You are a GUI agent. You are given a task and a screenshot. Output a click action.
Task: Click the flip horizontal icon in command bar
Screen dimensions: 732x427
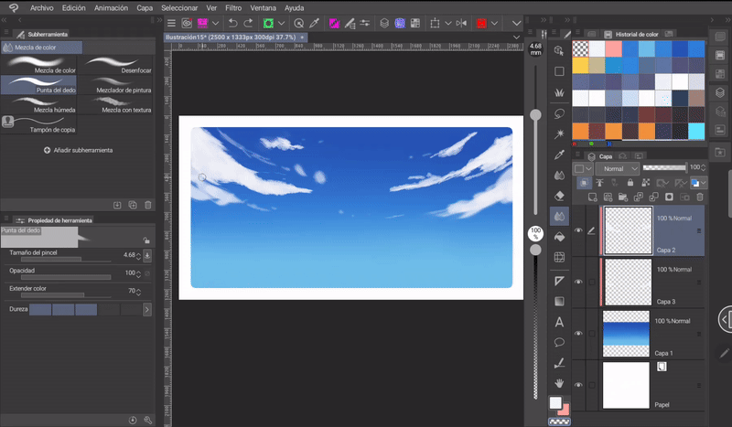(461, 23)
